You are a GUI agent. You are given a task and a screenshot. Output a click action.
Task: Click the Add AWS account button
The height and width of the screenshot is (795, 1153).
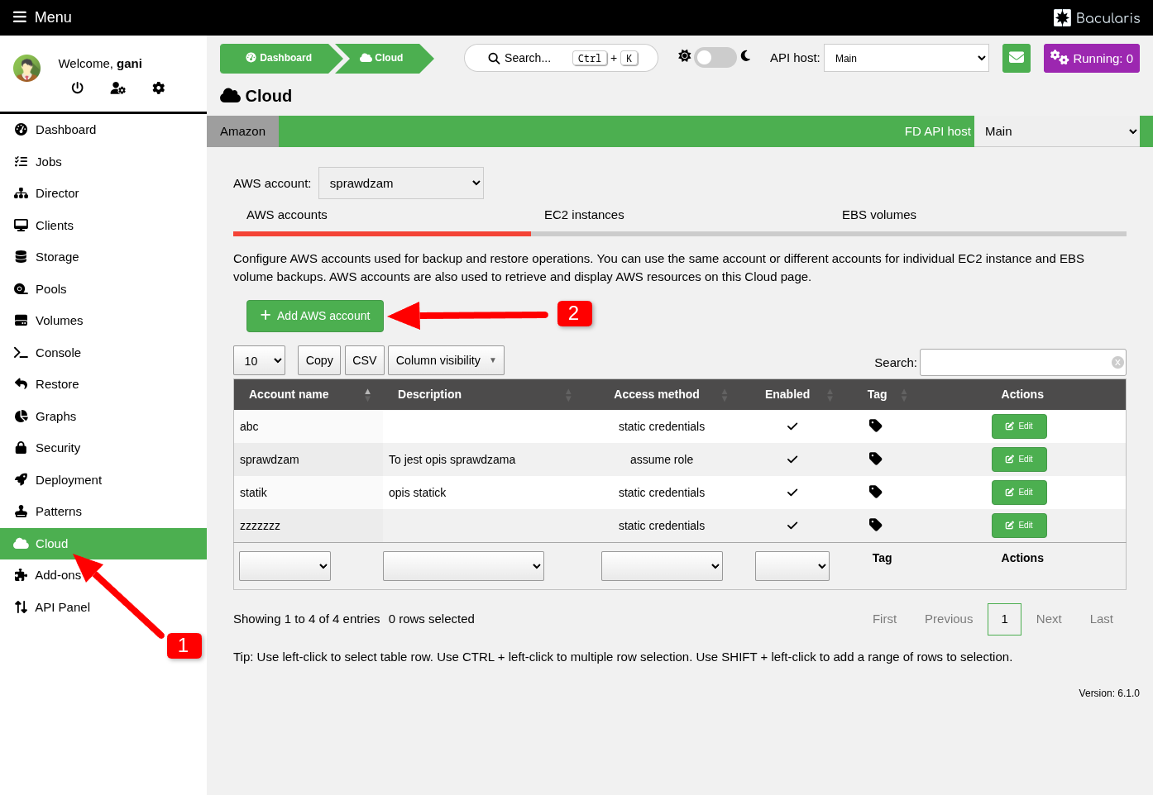pyautogui.click(x=315, y=316)
